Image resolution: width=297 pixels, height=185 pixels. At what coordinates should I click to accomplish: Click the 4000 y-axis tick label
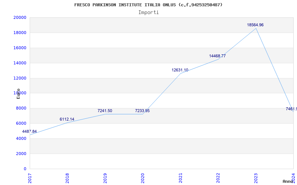[22, 138]
